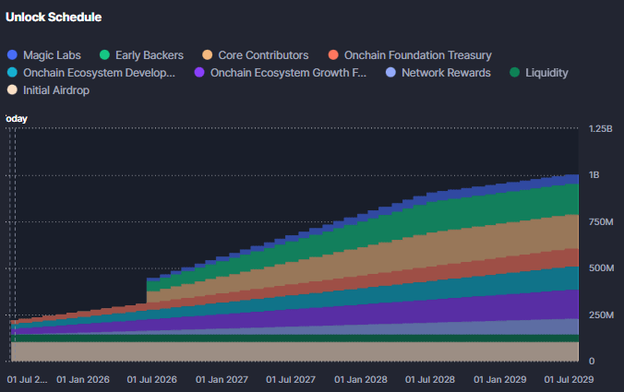The image size is (624, 392).
Task: Click the 01 Jul 2028 axis label
Action: (x=430, y=379)
